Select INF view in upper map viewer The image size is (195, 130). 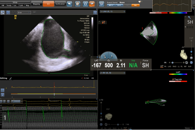pyautogui.click(x=185, y=67)
